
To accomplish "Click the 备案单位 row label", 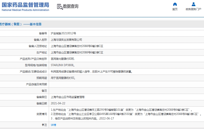I will tap(42, 97).
